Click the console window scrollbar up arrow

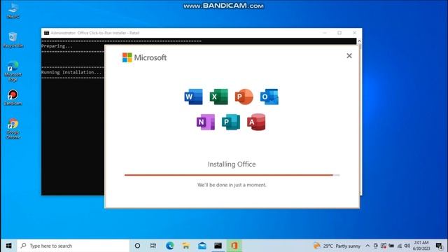(x=359, y=41)
